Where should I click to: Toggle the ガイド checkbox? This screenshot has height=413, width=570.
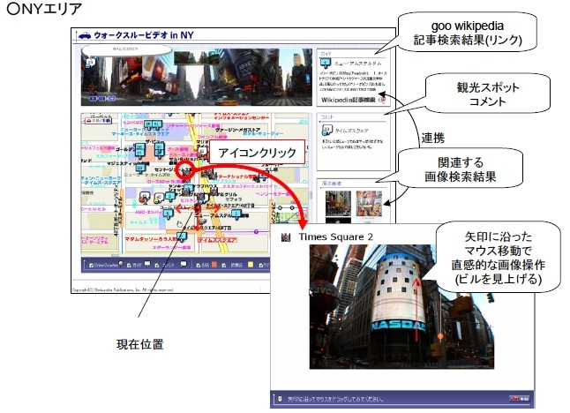129,266
